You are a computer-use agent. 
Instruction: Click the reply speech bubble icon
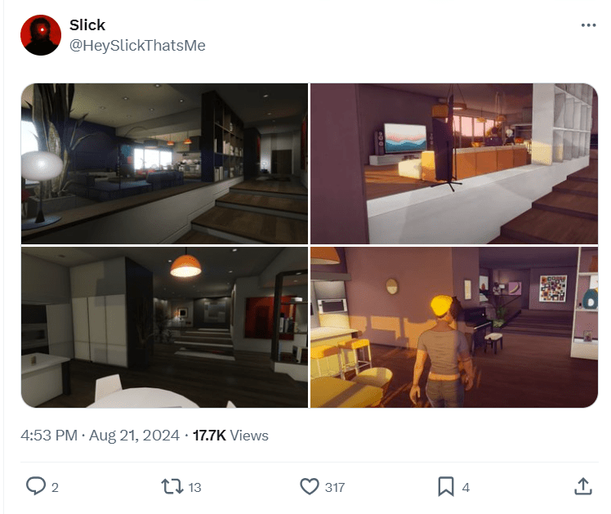[36, 486]
